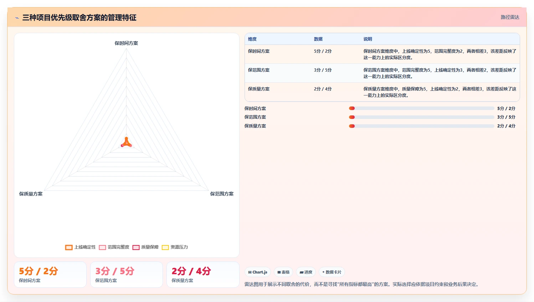Toggle the 资源压力 legend entry
This screenshot has width=534, height=302.
pyautogui.click(x=175, y=247)
